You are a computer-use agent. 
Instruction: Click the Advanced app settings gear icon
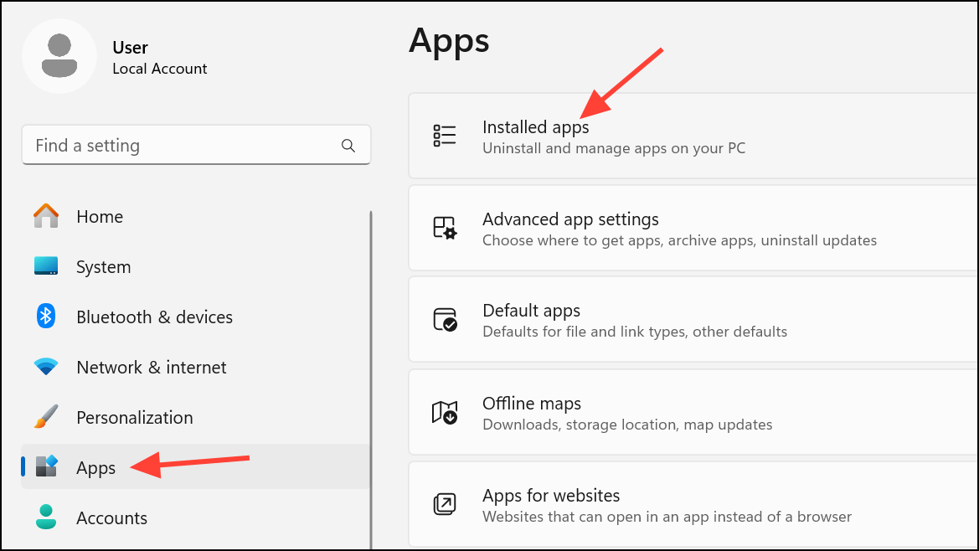[445, 228]
